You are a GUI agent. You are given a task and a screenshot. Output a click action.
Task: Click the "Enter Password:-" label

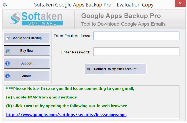77,52
